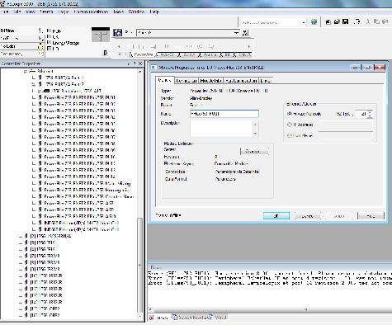Click Cancel in Module Properties dialog
Screen dimensions: 392x325
tap(308, 216)
